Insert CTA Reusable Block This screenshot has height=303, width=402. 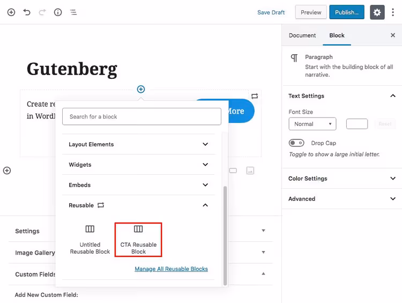click(138, 239)
